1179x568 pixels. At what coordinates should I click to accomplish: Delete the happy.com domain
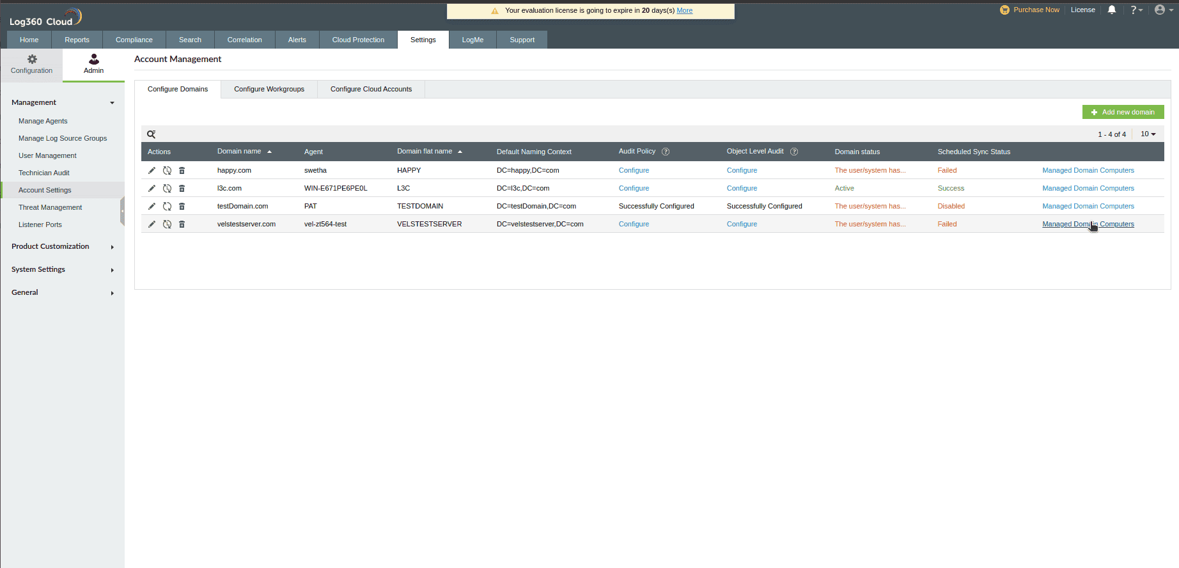182,170
